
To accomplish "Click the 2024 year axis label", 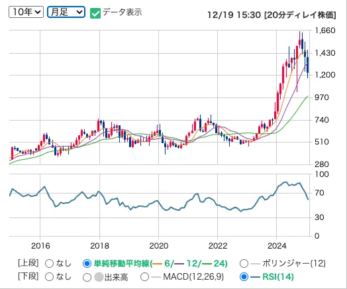I will coord(277,246).
